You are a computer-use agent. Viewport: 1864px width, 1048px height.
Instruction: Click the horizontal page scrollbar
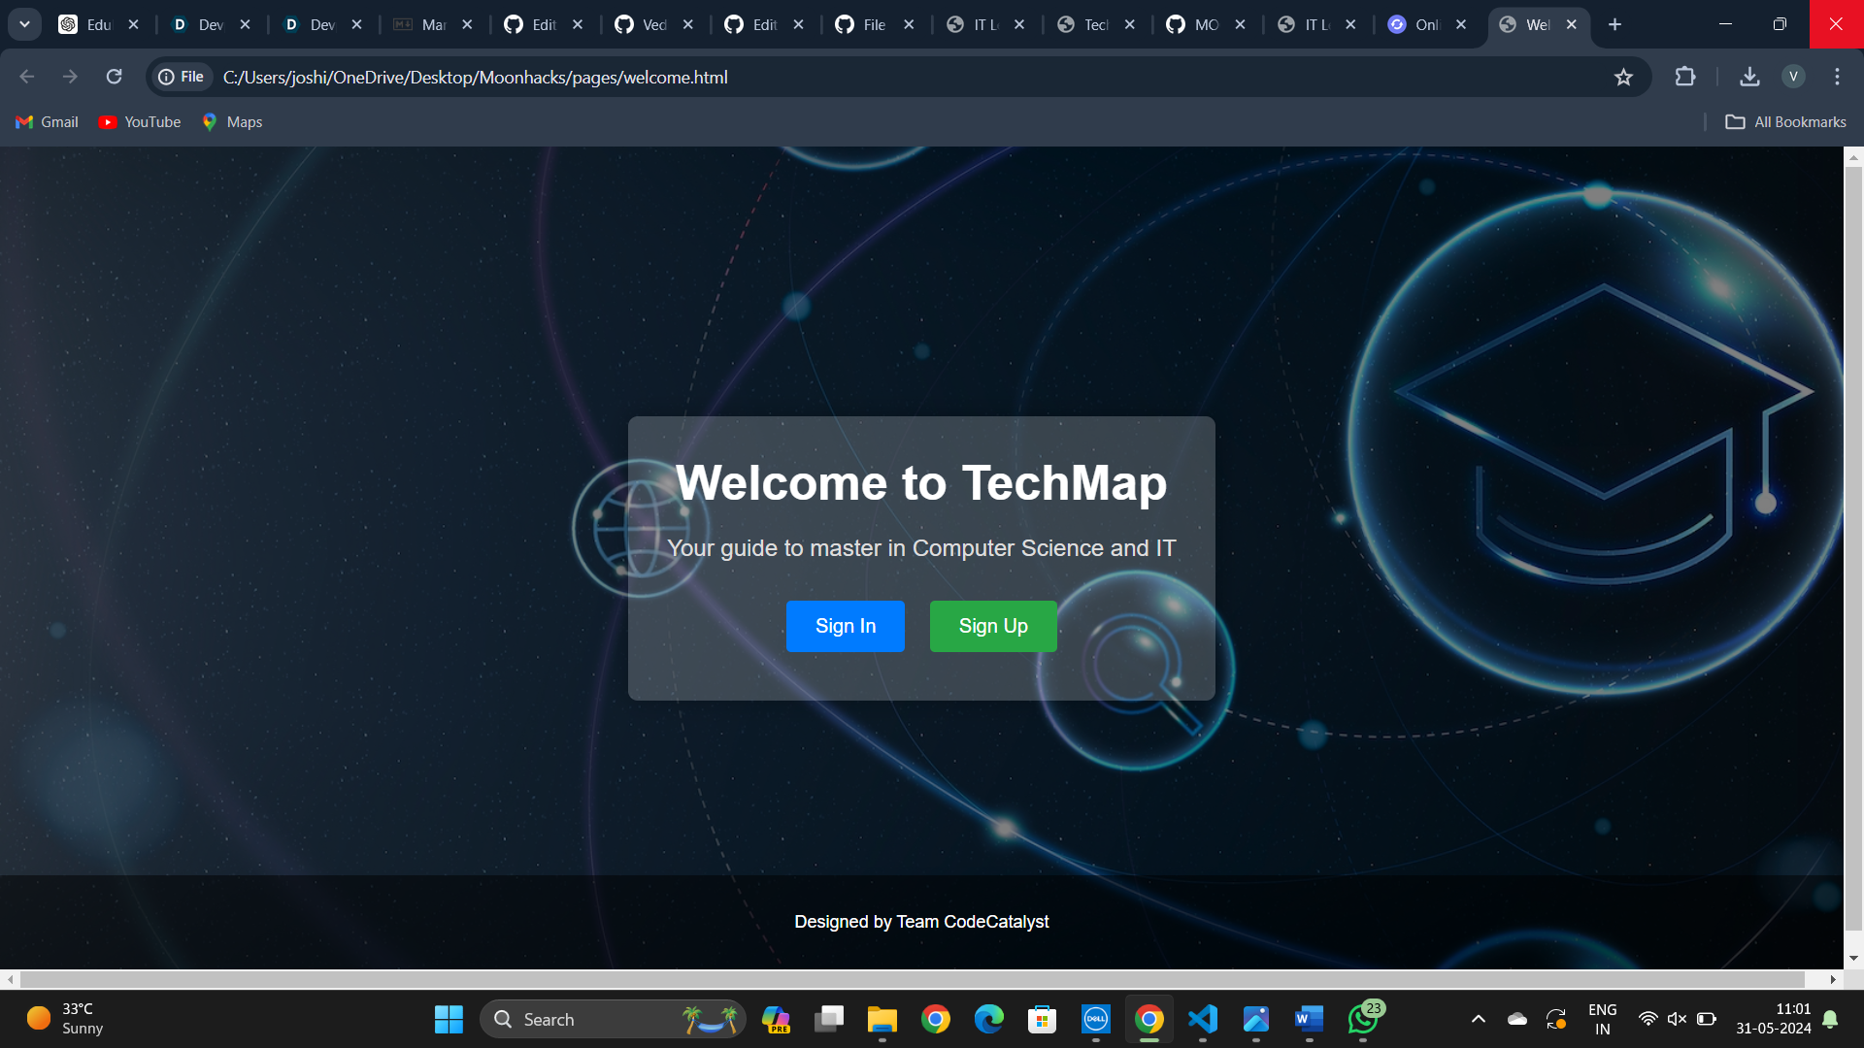[x=913, y=979]
